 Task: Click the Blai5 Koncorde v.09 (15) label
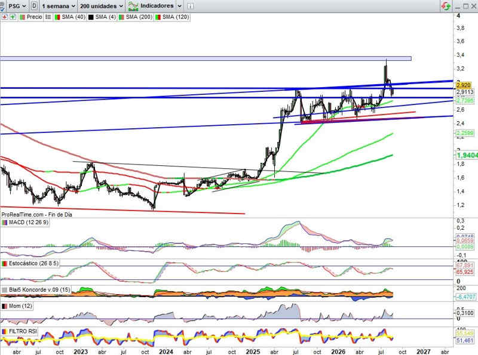[39, 290]
